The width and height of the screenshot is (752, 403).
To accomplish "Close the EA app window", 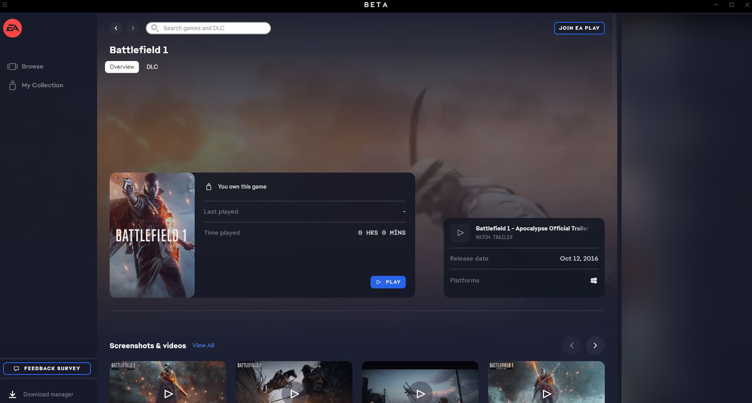I will [x=747, y=5].
